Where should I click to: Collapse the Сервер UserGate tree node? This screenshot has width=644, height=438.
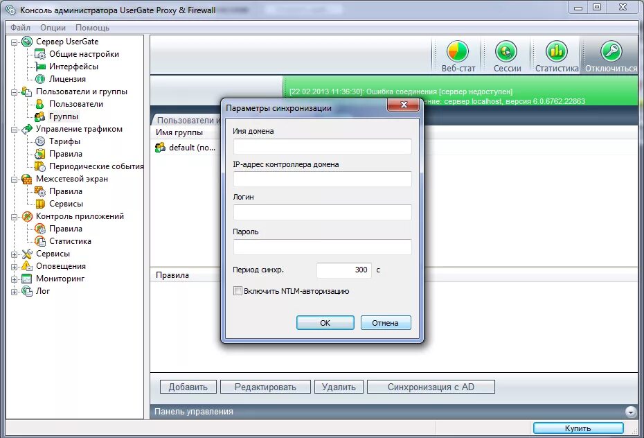click(x=14, y=42)
